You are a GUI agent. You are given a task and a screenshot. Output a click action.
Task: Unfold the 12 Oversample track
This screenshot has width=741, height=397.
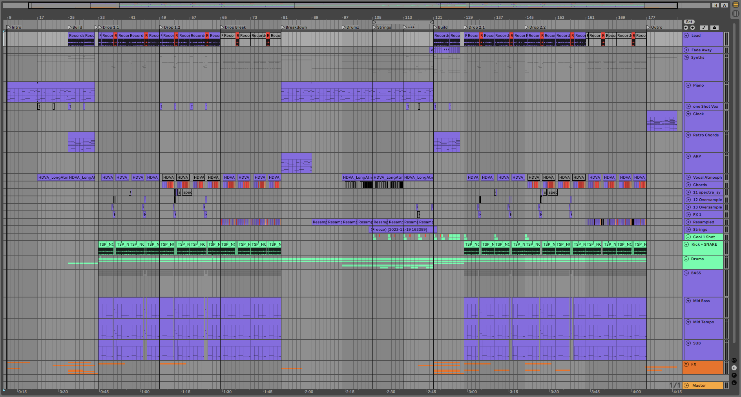coord(688,200)
